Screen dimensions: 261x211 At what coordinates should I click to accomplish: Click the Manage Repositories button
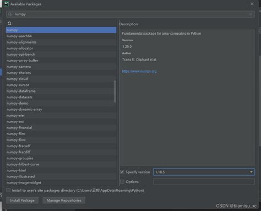click(x=64, y=201)
